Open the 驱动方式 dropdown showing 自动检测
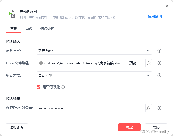Screen dimensions: 173x136 [x=94, y=75]
